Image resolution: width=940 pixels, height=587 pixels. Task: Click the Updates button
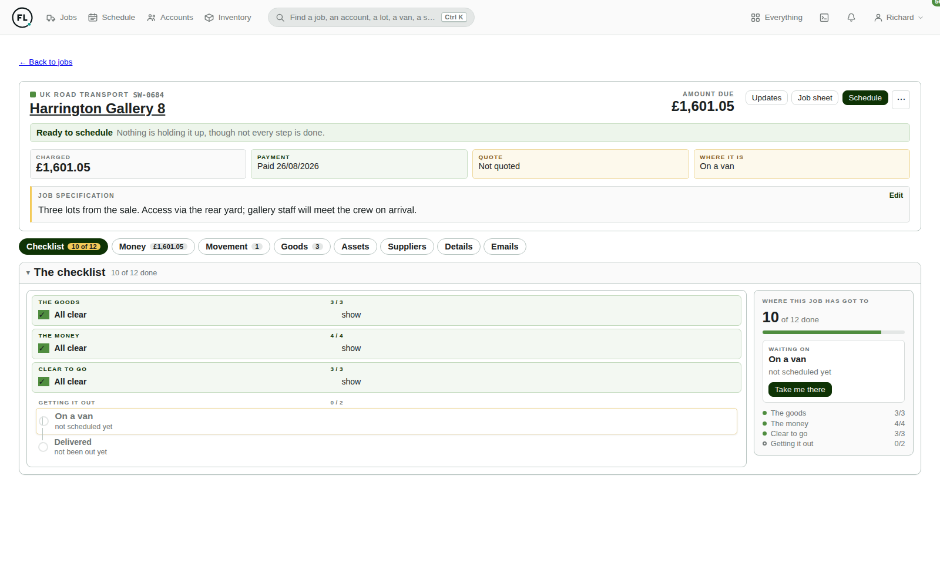767,98
